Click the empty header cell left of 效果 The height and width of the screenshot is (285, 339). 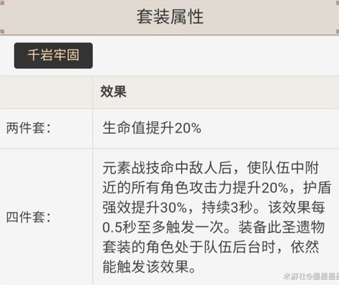[46, 93]
